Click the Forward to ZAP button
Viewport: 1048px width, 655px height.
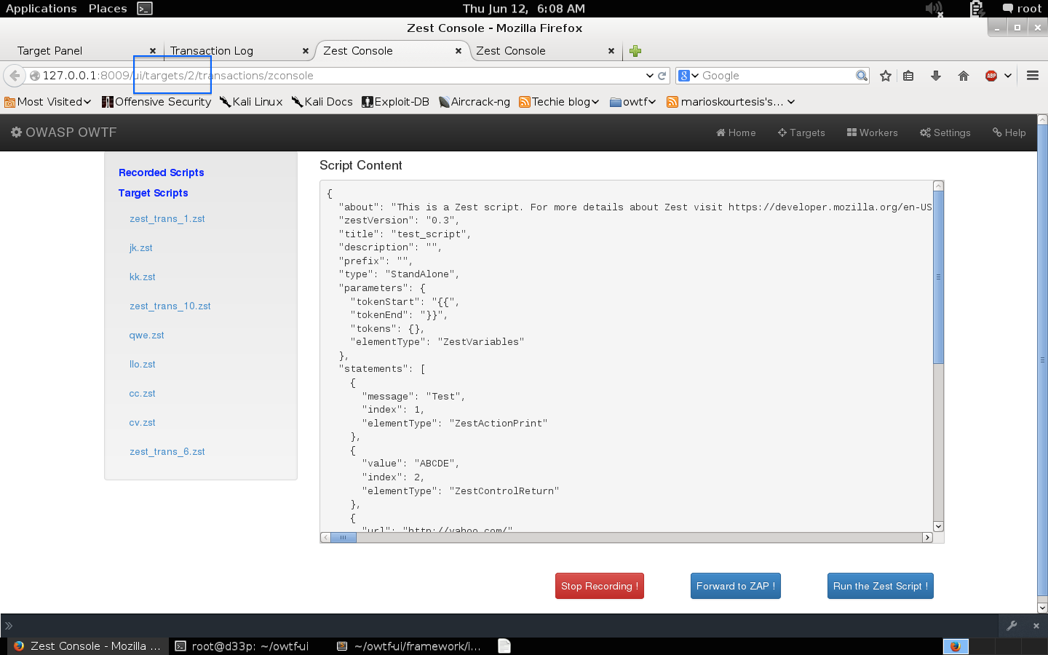click(x=735, y=586)
